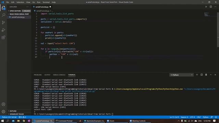Viewport: 219px width, 123px height.
Task: Open the Run menu
Action: [x=39, y=2]
